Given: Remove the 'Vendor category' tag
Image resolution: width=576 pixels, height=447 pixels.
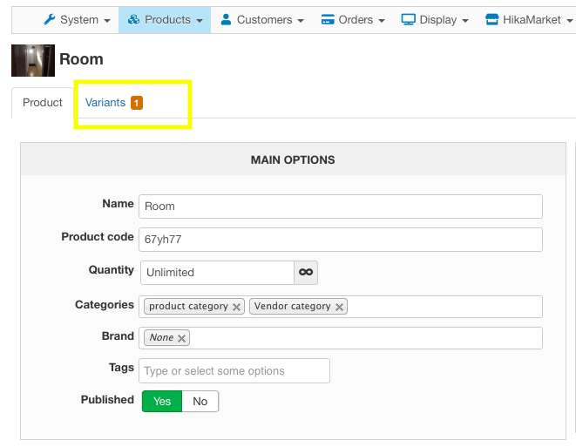Looking at the screenshot, I should 339,307.
